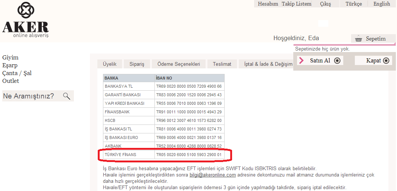Switch to the Sipariş tab
Image resolution: width=397 pixels, height=191 pixels.
(137, 64)
